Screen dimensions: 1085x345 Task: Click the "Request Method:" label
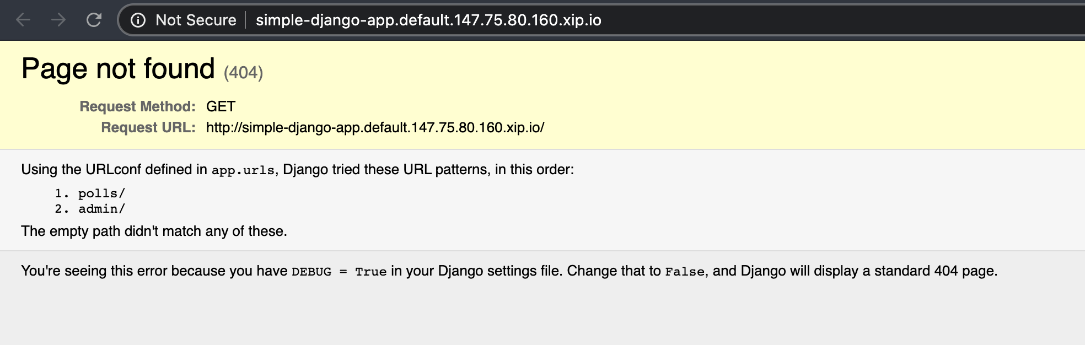point(137,106)
